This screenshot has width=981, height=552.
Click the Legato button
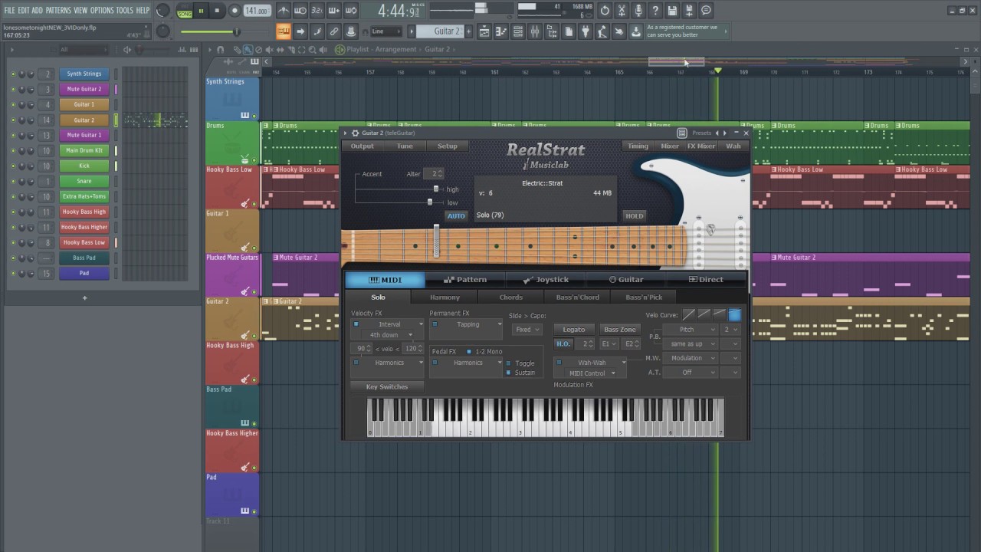(574, 330)
